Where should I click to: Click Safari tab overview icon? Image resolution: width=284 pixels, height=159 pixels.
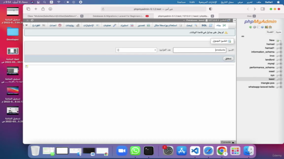pos(28,9)
